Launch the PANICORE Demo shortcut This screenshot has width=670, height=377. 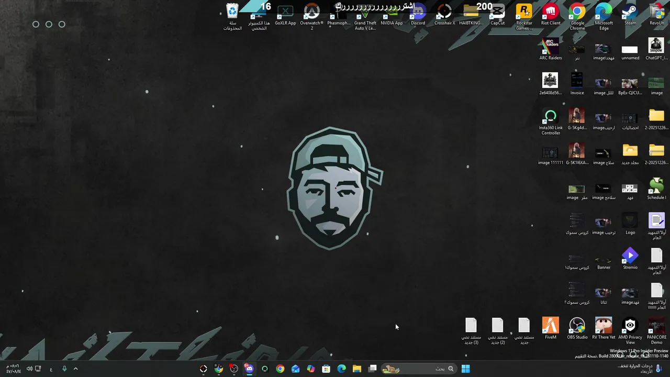pos(656,331)
